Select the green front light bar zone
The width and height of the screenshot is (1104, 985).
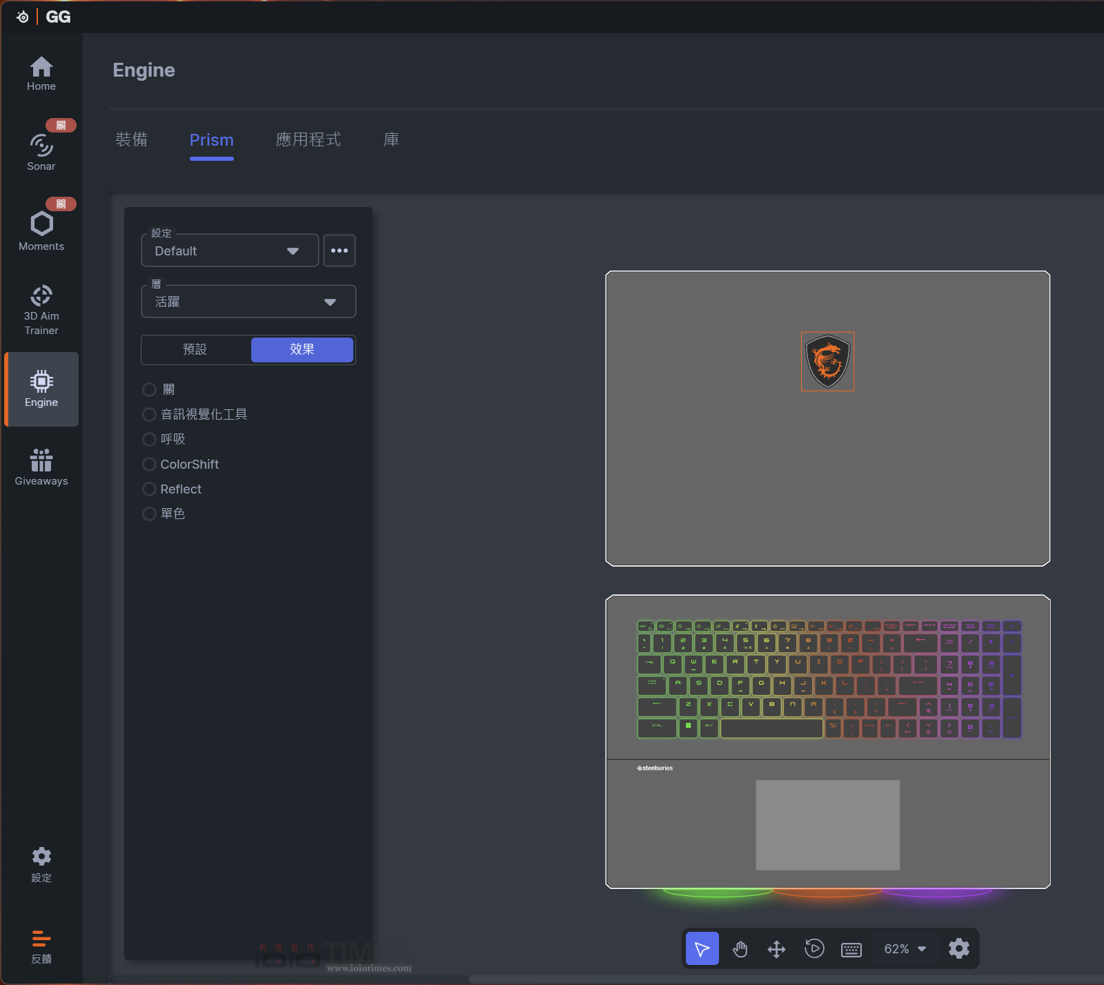718,893
